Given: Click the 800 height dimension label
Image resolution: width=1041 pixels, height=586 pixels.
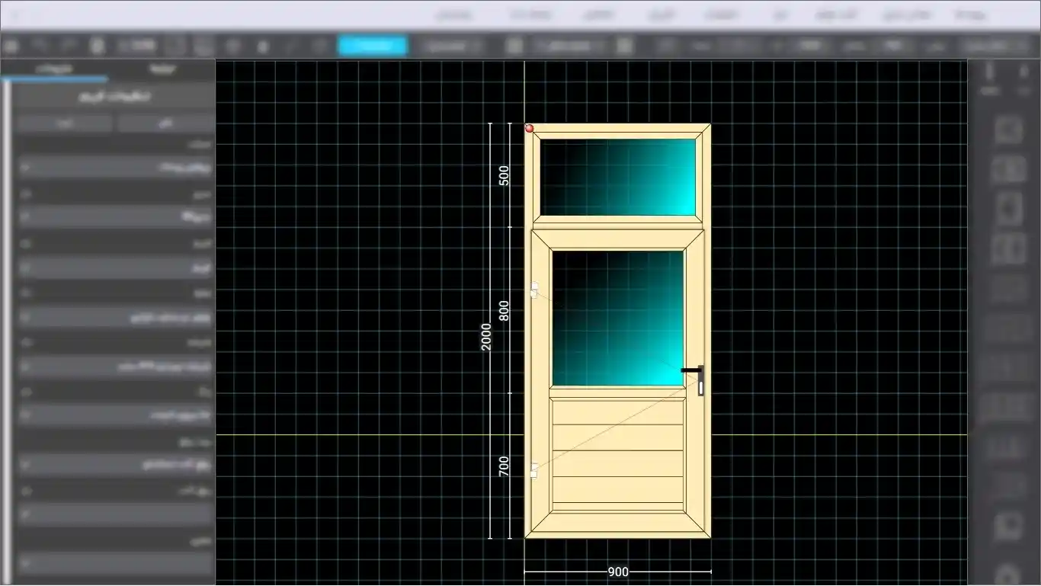Looking at the screenshot, I should click(x=504, y=310).
